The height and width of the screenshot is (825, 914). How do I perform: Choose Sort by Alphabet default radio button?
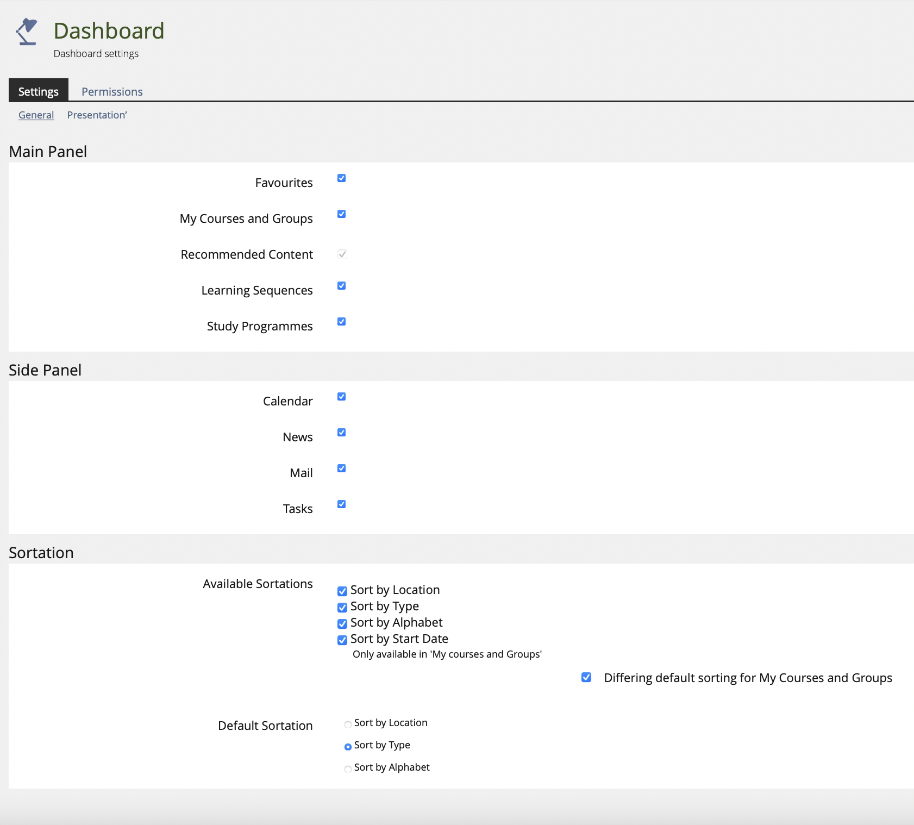[348, 769]
